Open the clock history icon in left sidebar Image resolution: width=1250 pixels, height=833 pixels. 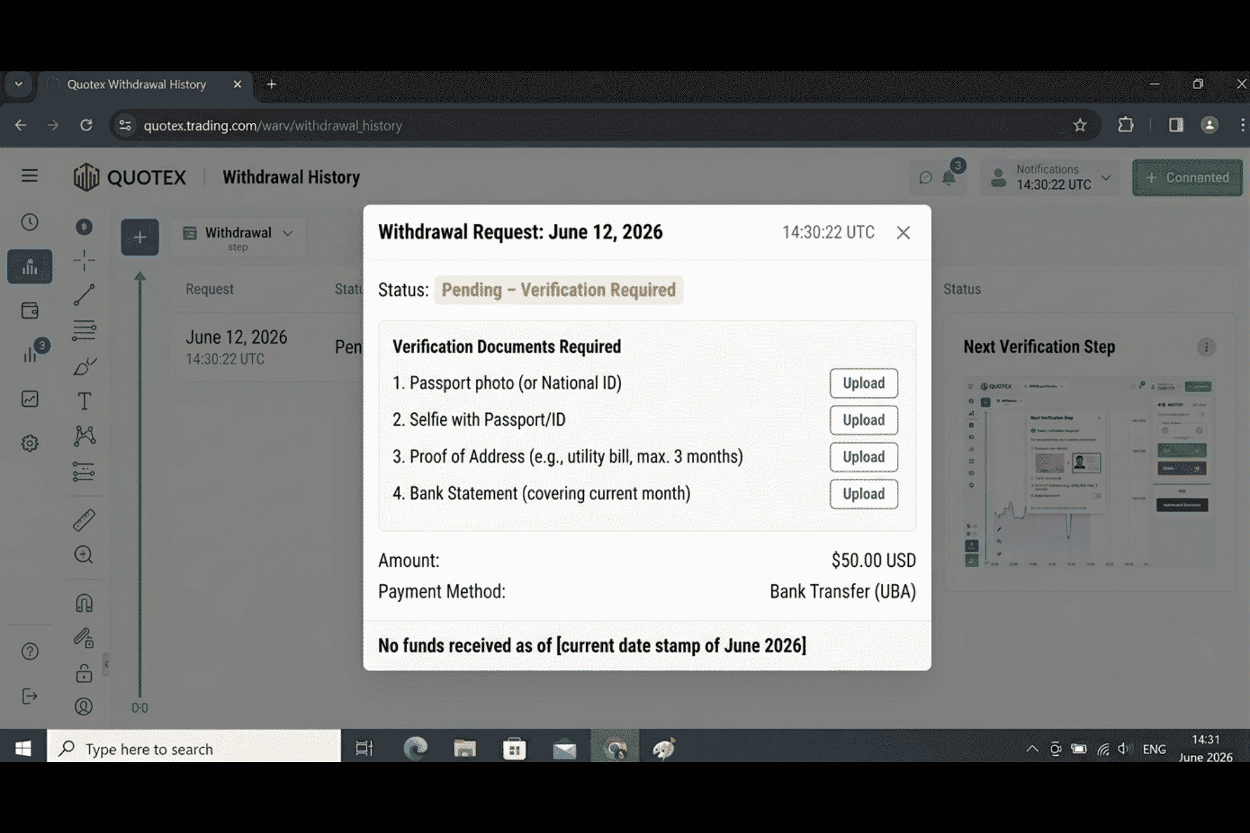click(30, 223)
